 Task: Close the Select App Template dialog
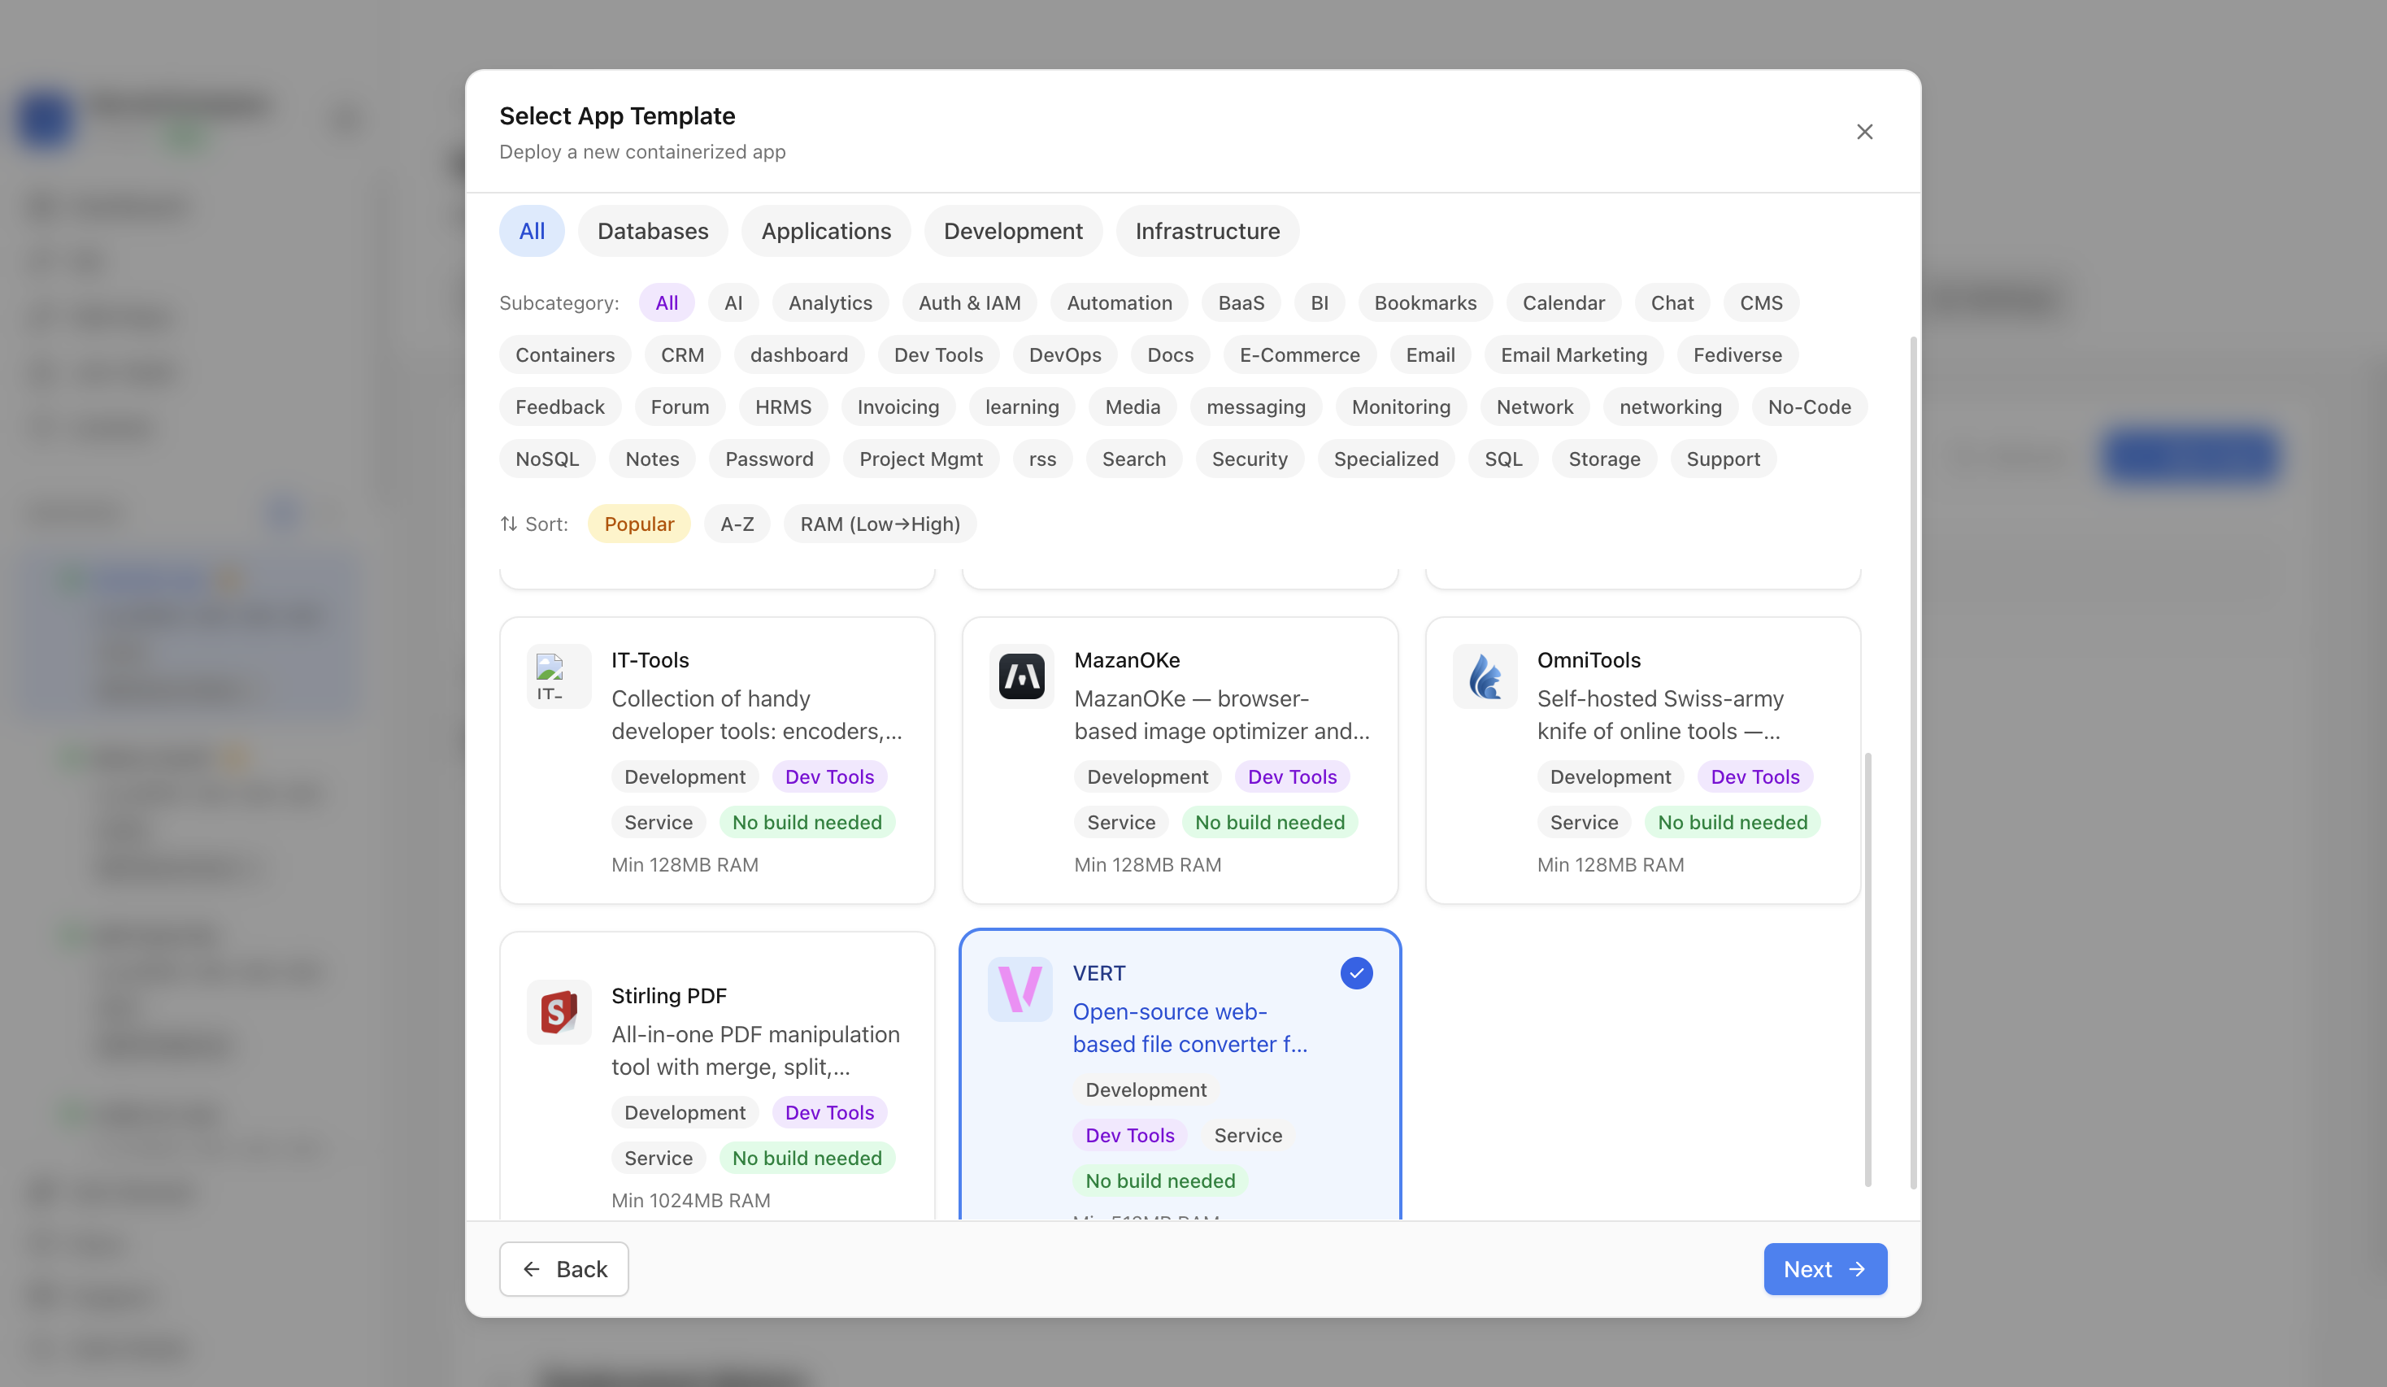1864,132
